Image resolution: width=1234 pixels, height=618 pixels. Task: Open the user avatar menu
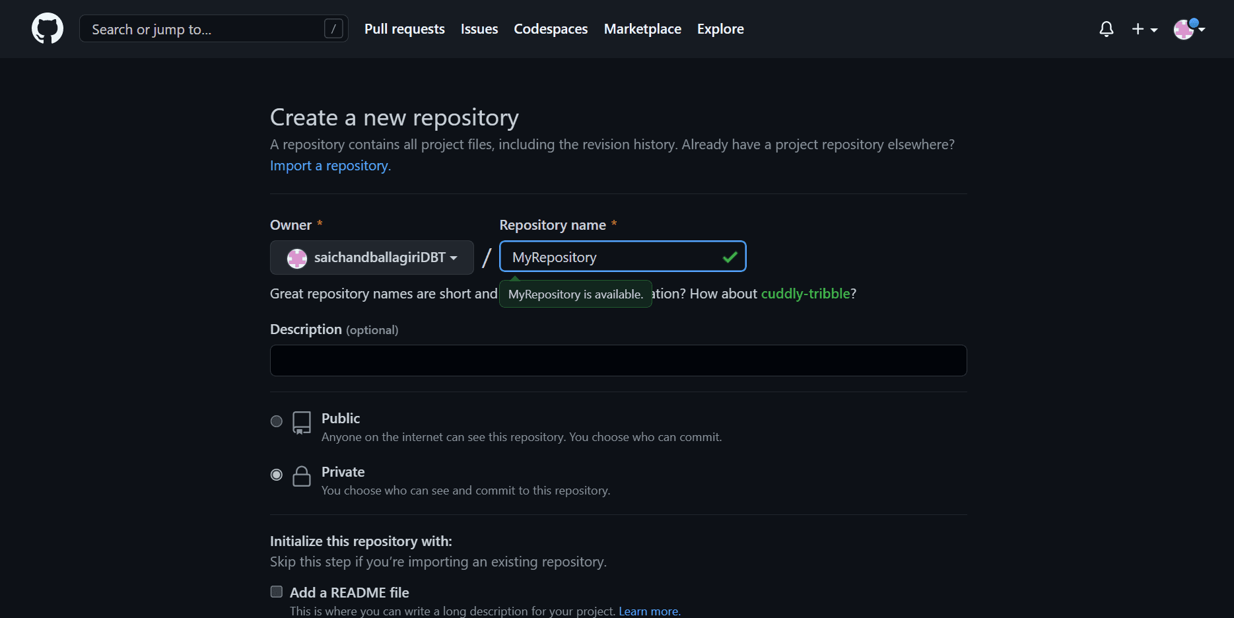[x=1189, y=29]
